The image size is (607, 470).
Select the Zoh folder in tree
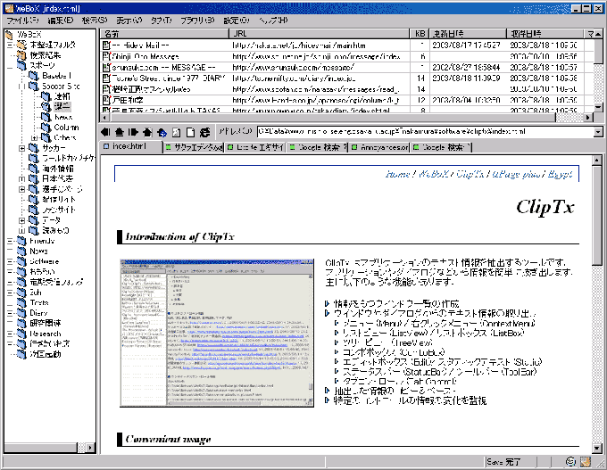[x=36, y=293]
